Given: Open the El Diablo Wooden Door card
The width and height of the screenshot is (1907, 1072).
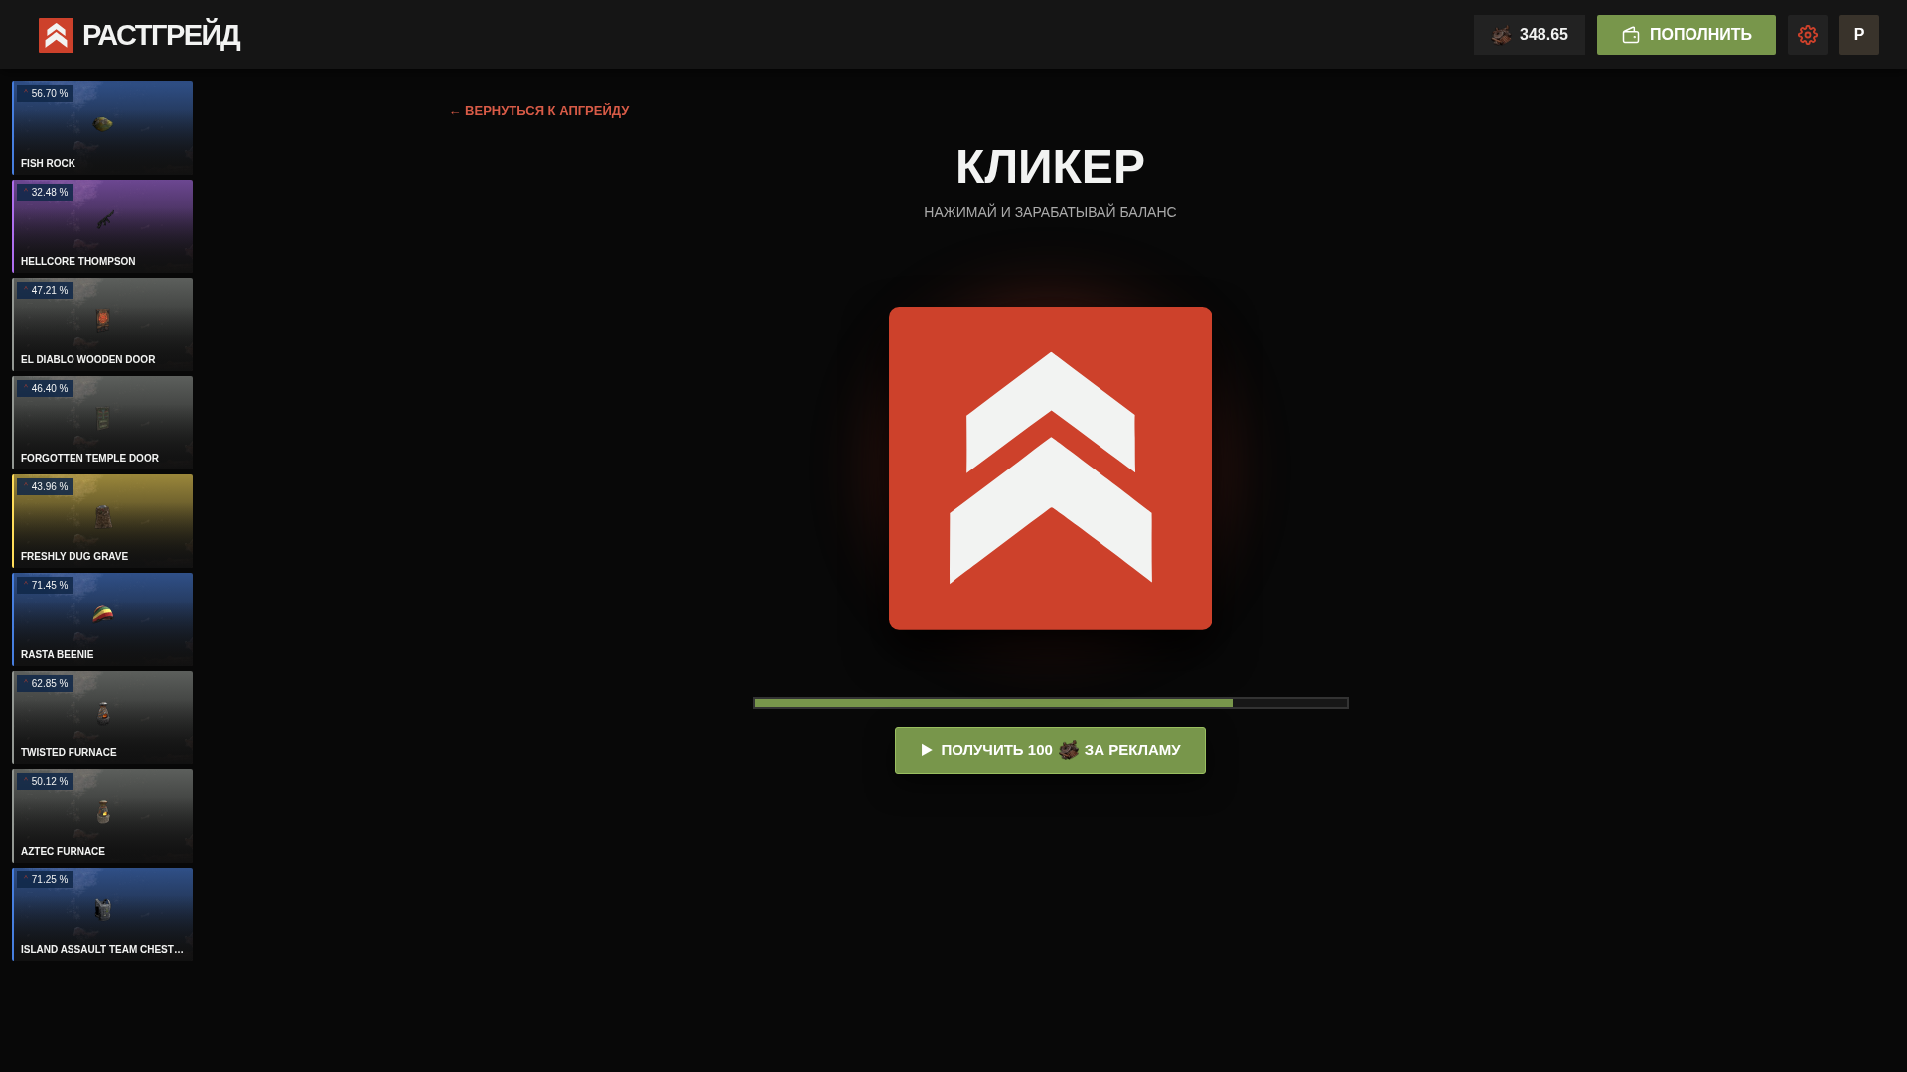Looking at the screenshot, I should [x=102, y=325].
